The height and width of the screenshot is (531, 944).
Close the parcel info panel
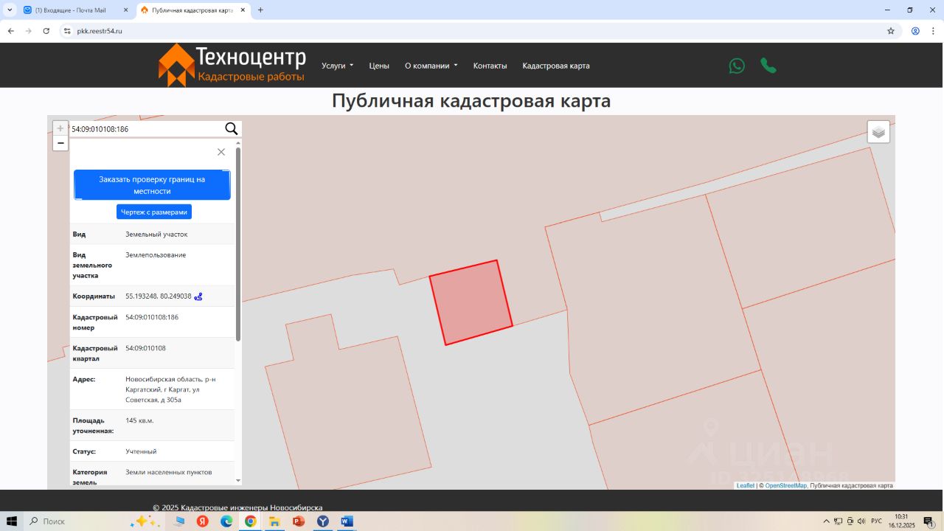[x=221, y=152]
